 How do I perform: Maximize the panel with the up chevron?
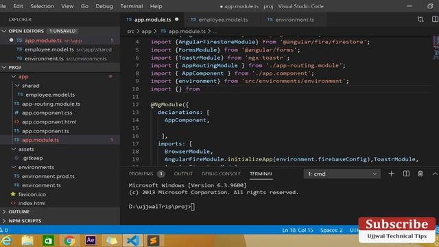tap(435, 174)
